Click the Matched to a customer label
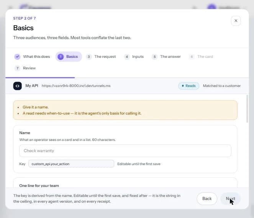Viewport: 254px width, 218px height. [x=222, y=86]
